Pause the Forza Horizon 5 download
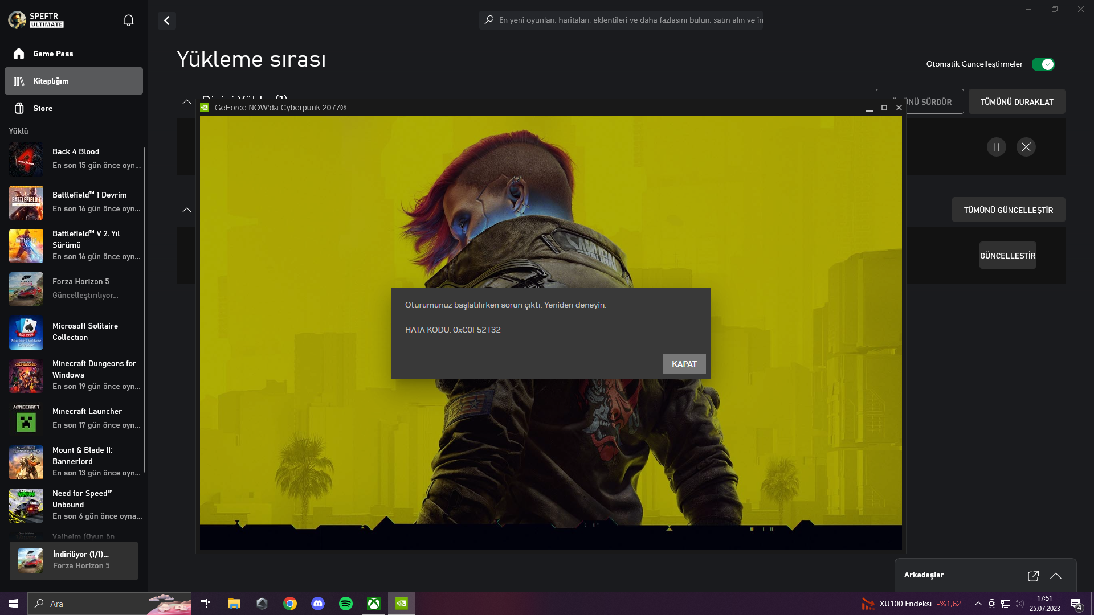The image size is (1094, 615). [996, 147]
